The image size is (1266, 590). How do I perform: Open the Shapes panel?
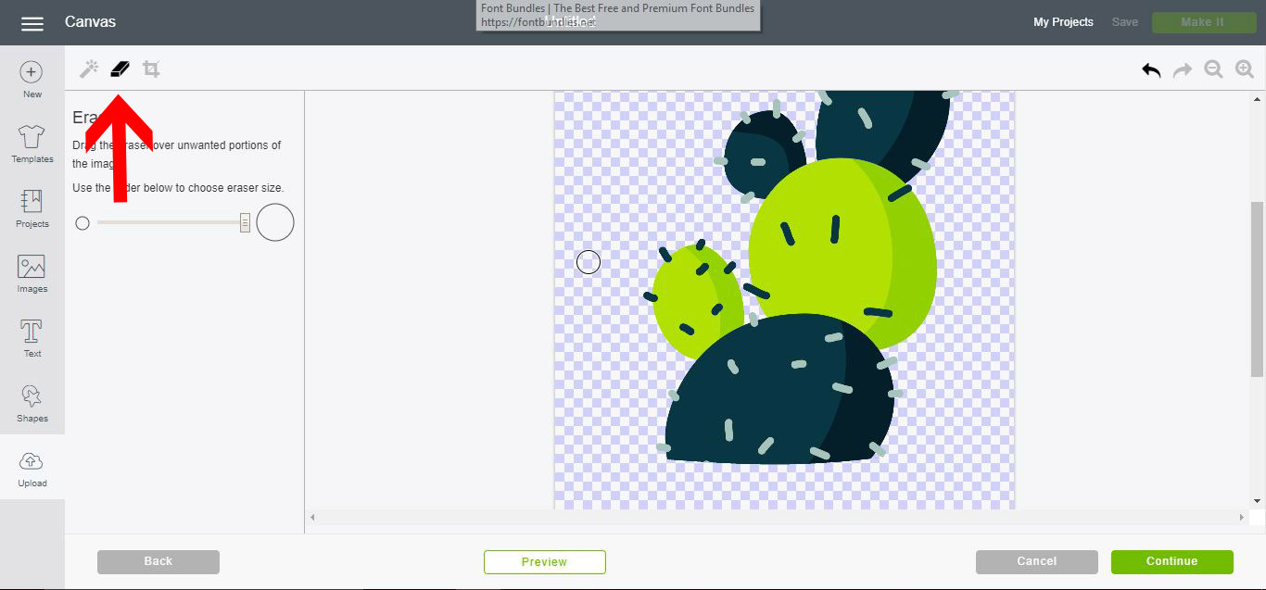tap(32, 404)
